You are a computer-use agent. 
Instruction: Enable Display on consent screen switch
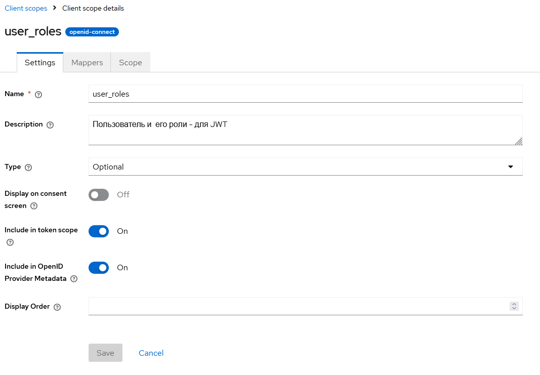click(x=99, y=195)
